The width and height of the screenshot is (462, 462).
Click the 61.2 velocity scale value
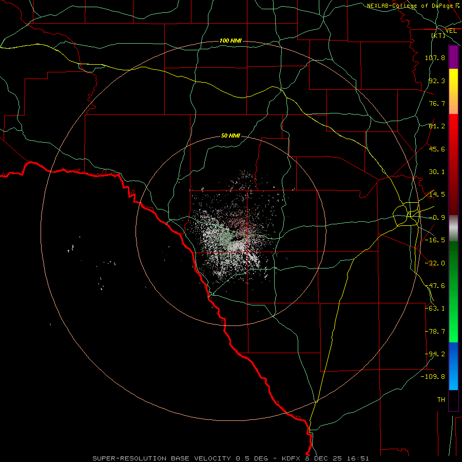click(437, 126)
